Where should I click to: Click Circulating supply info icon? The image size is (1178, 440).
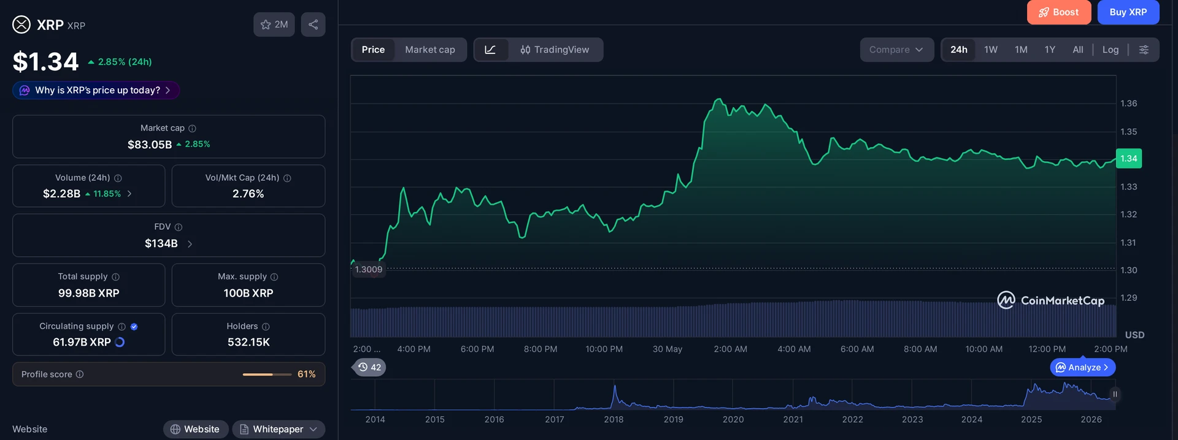(121, 327)
